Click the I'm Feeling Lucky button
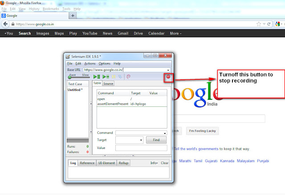The image size is (285, 196). click(202, 131)
